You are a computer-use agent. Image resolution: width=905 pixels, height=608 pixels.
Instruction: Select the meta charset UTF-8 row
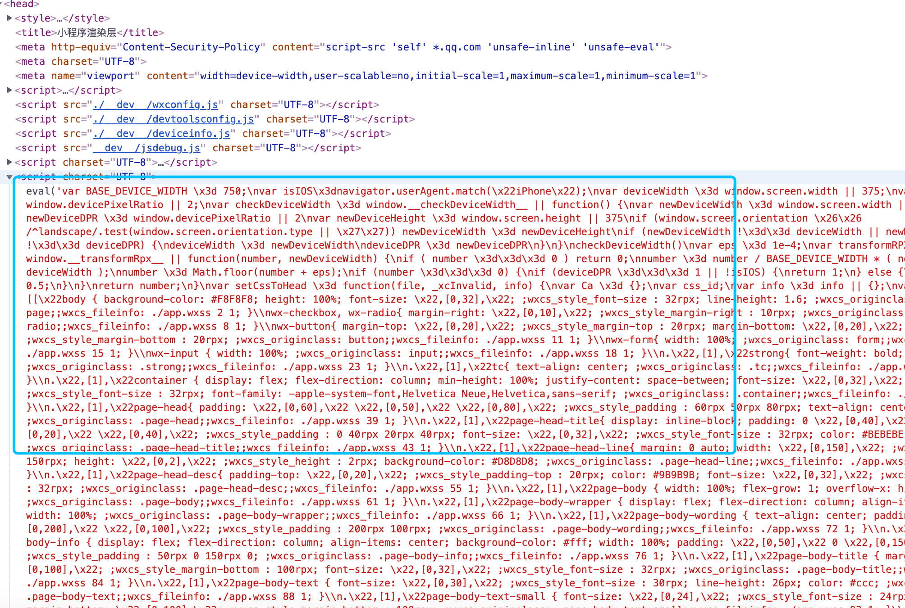pyautogui.click(x=81, y=62)
